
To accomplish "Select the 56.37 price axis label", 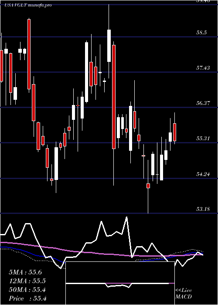I will 203,103.
